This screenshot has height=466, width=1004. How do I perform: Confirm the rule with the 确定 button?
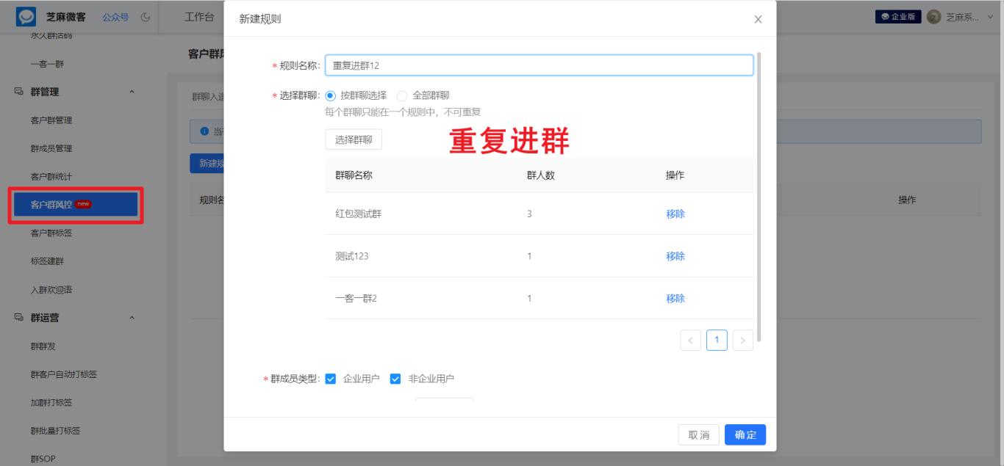click(745, 434)
